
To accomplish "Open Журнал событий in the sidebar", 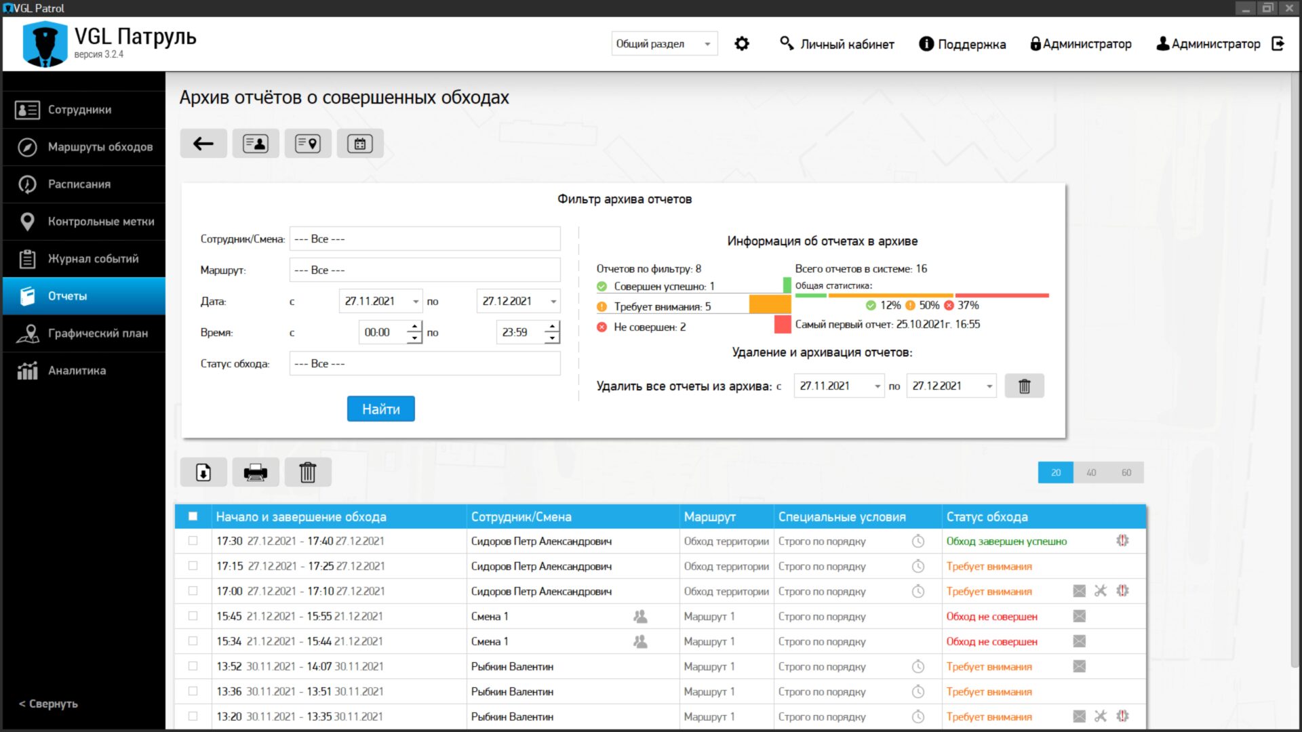I will pyautogui.click(x=84, y=259).
